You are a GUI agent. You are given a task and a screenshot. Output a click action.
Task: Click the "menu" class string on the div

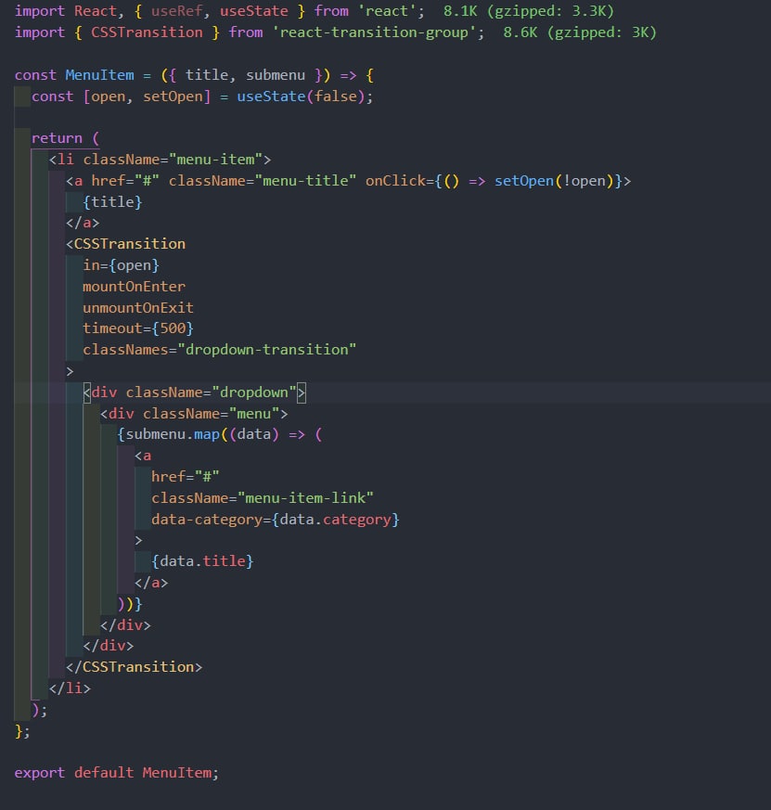pyautogui.click(x=253, y=414)
